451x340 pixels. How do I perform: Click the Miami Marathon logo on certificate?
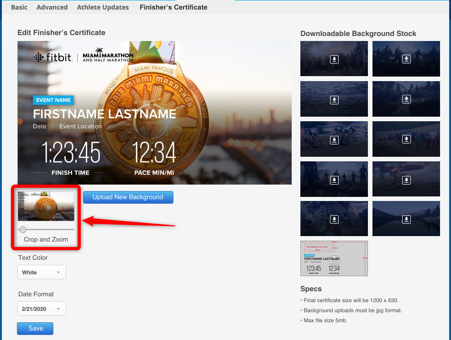(x=108, y=55)
